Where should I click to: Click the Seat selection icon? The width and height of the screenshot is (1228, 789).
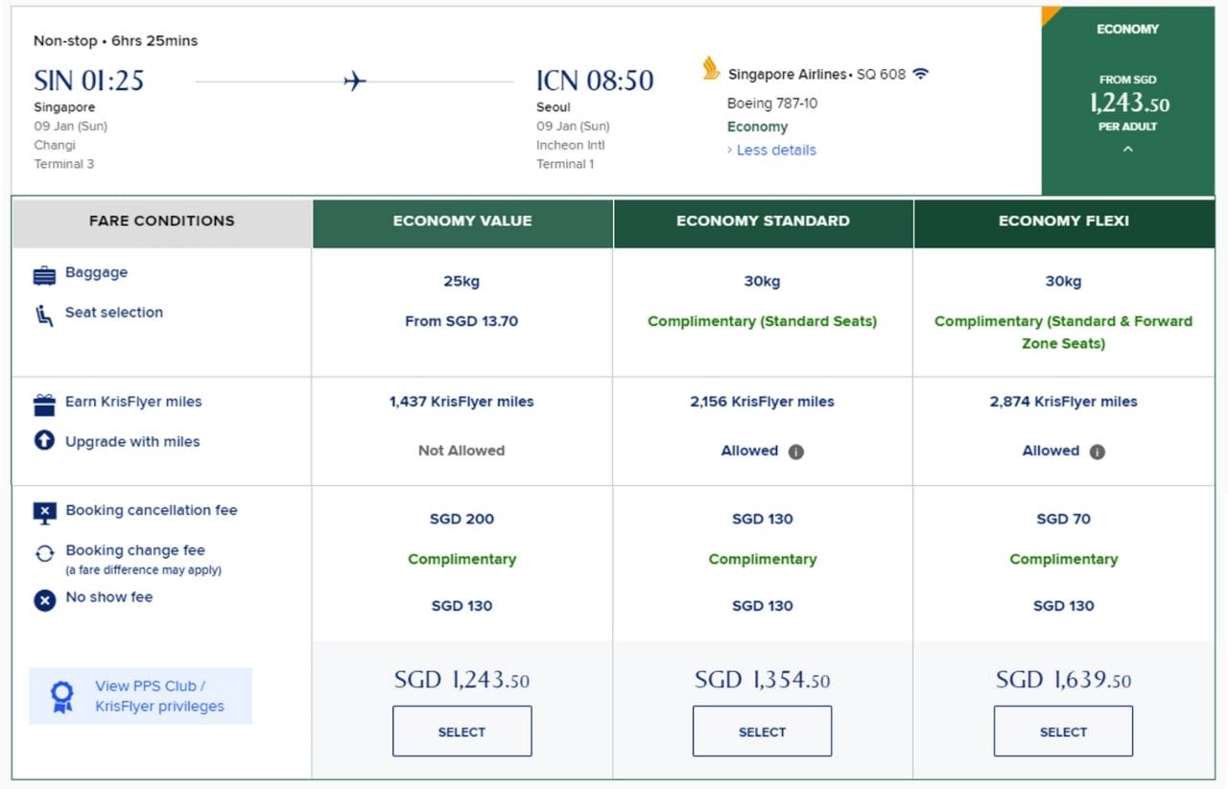[x=44, y=314]
